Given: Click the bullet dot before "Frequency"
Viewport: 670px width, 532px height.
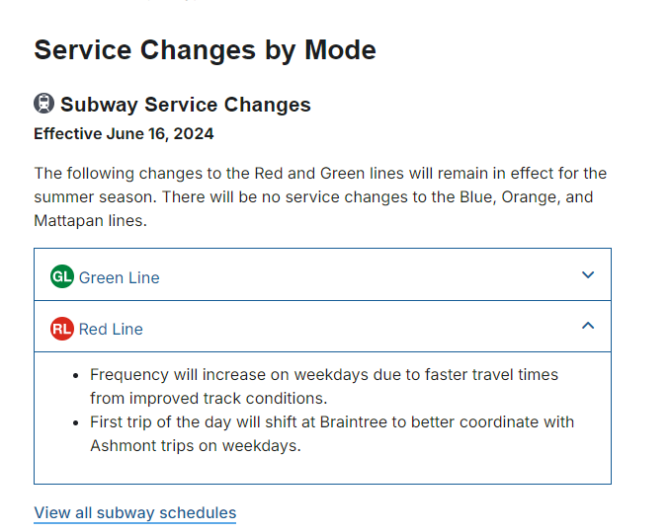Looking at the screenshot, I should click(76, 376).
